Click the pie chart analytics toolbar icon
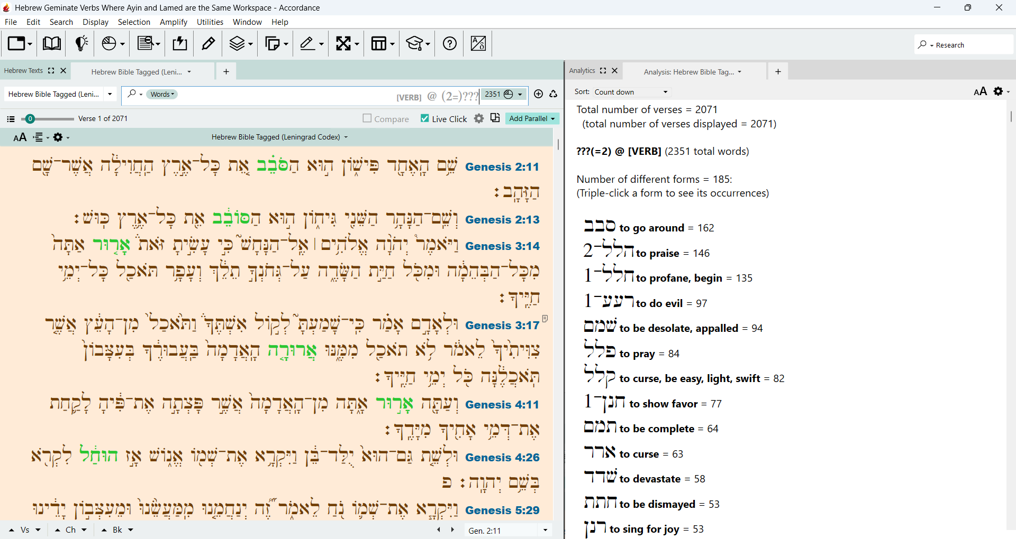Image resolution: width=1016 pixels, height=539 pixels. [x=113, y=43]
